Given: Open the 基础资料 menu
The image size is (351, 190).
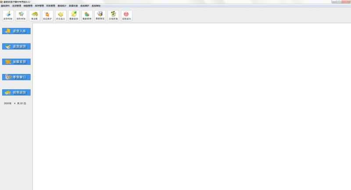Looking at the screenshot, I should 5,6.
